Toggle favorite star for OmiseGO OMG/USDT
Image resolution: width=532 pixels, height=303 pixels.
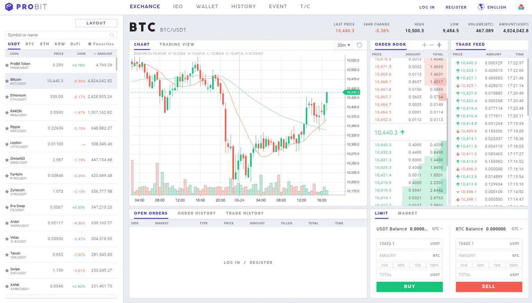click(x=7, y=160)
